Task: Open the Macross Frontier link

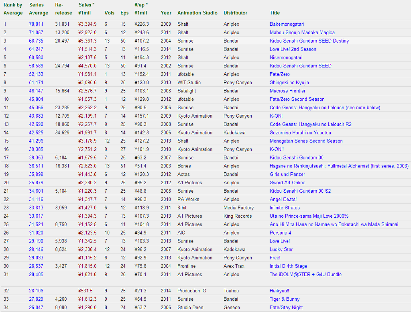Action: tap(287, 91)
